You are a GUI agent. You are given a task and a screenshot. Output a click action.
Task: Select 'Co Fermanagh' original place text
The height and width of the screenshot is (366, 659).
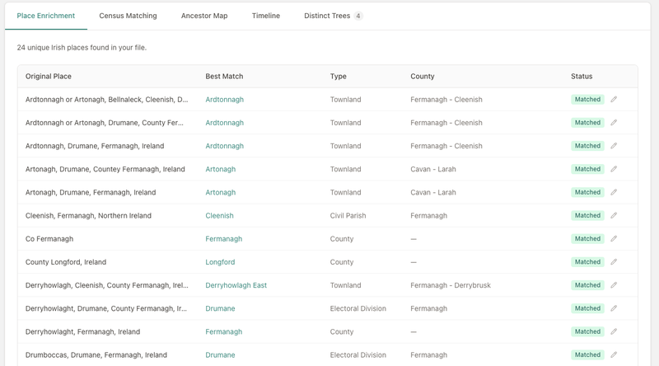click(49, 238)
